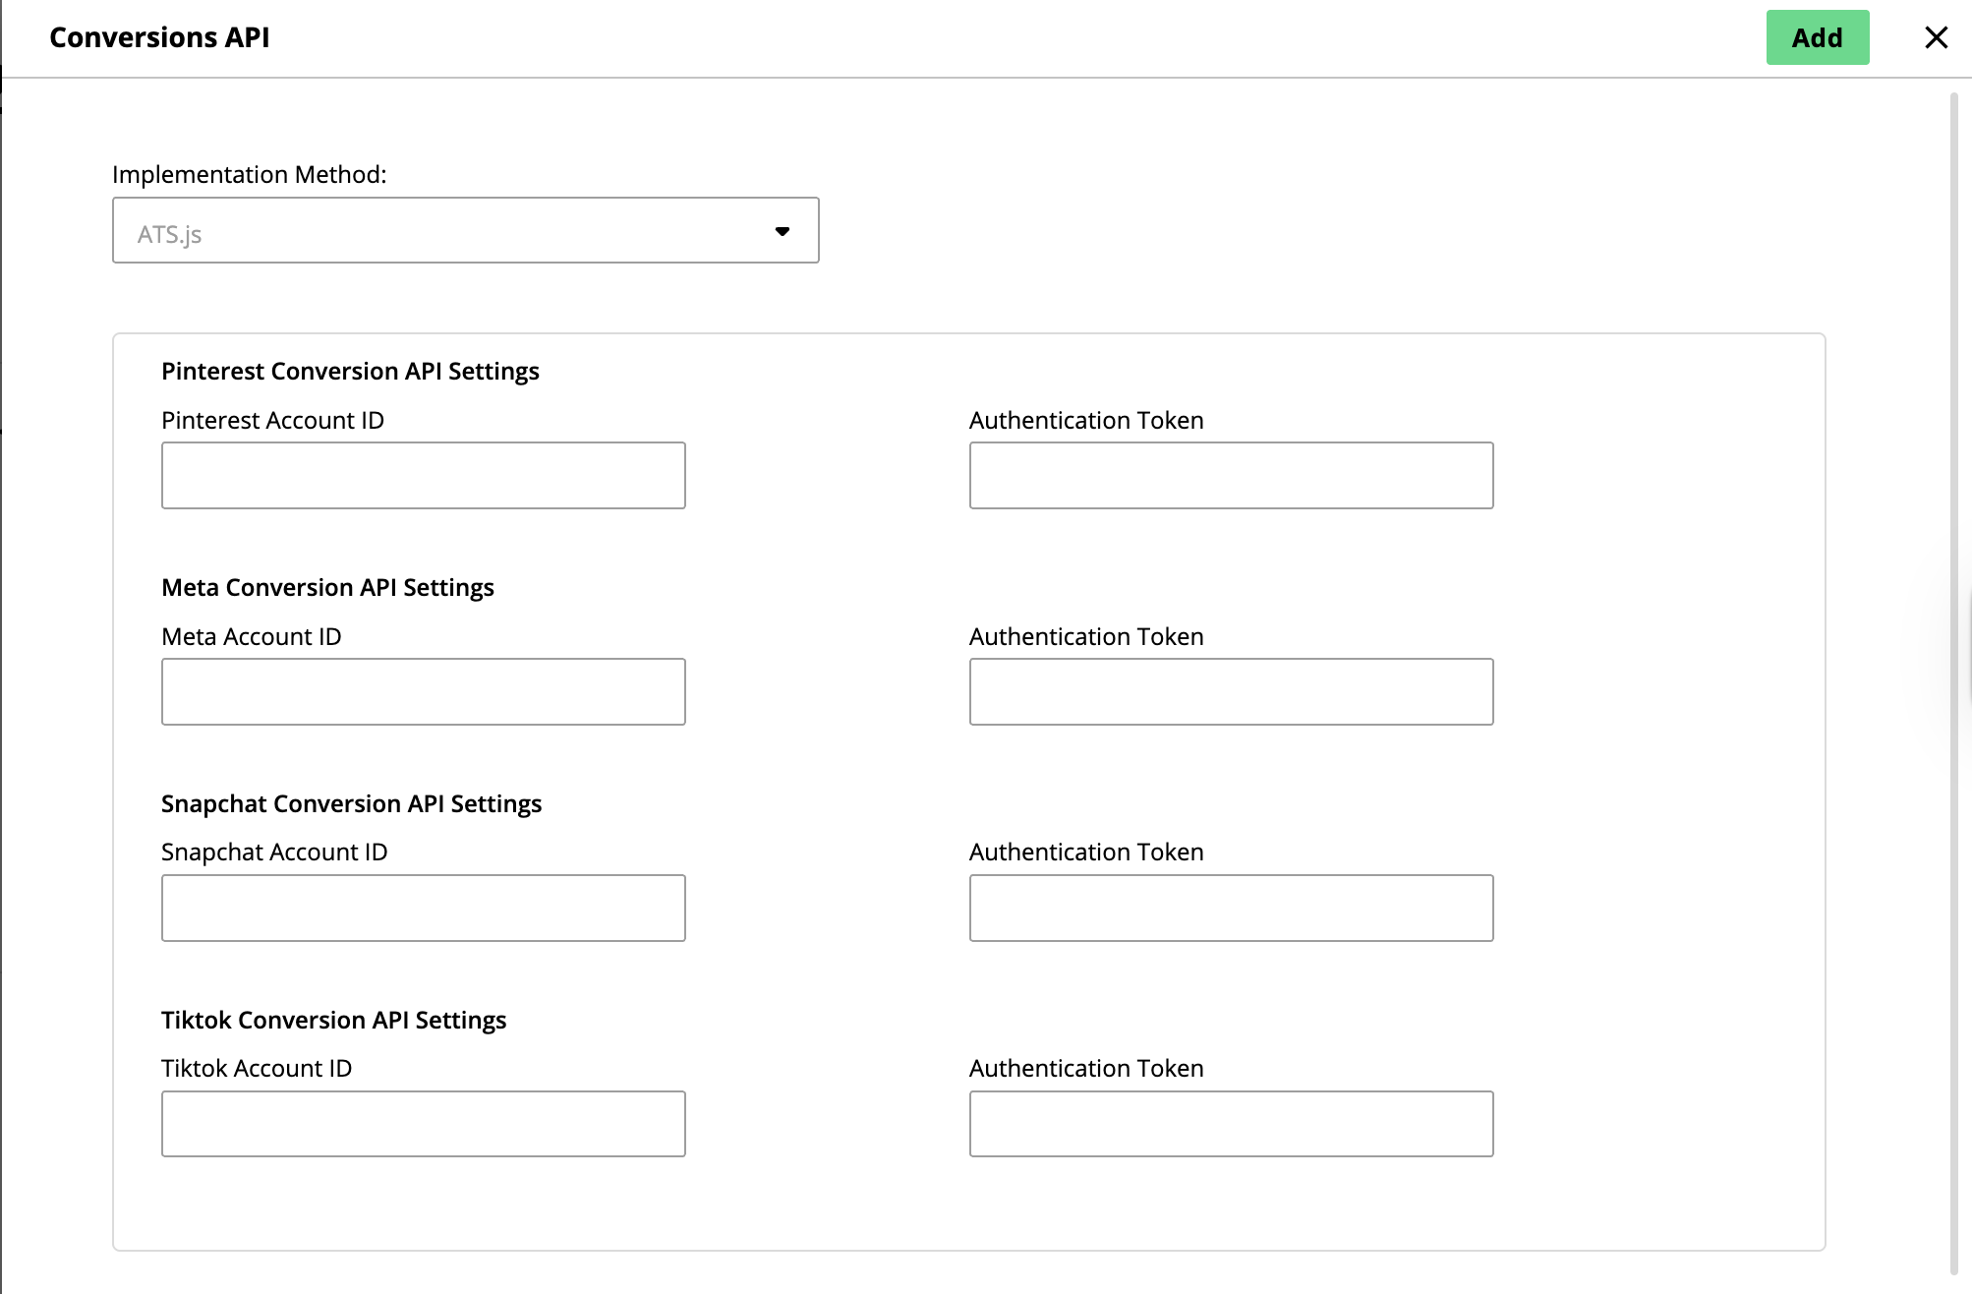Click the Pinterest Account ID label
Image resolution: width=1972 pixels, height=1294 pixels.
coord(272,421)
